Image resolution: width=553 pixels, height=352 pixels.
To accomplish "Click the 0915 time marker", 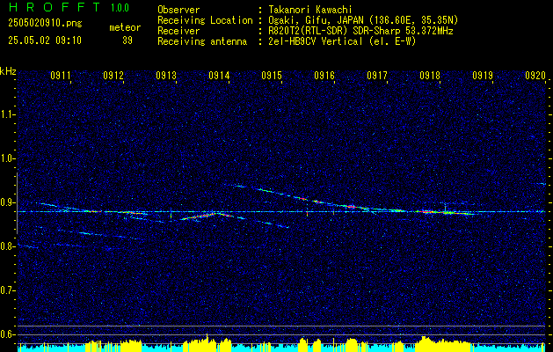I will [x=272, y=75].
